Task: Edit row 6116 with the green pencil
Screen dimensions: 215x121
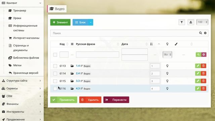Action: tap(198, 88)
